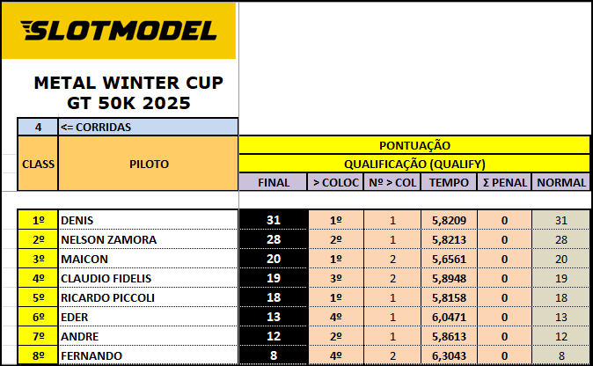Select the PONTUAÇÃO header cell

click(x=414, y=145)
